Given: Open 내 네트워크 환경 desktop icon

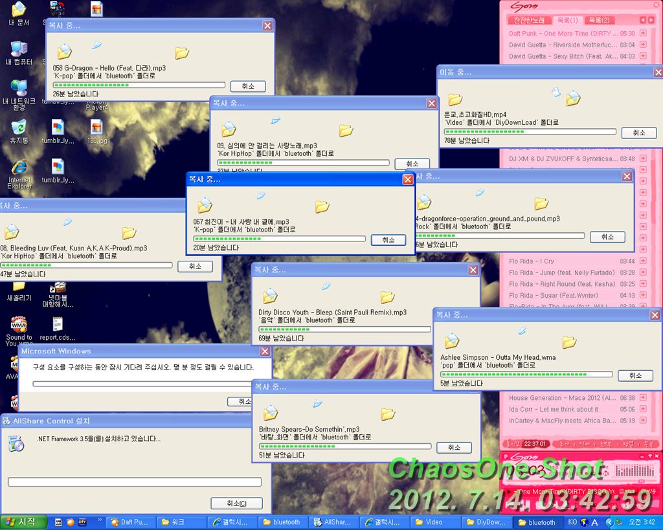Looking at the screenshot, I should pyautogui.click(x=19, y=95).
